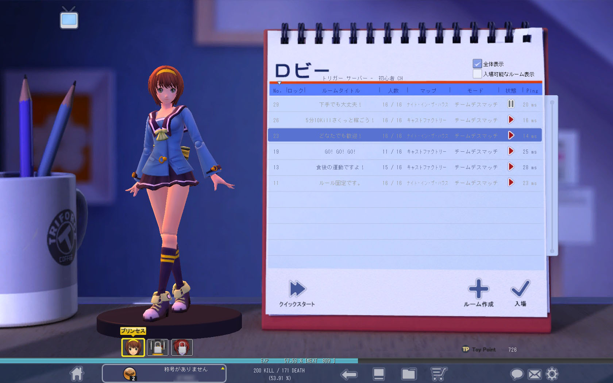Select room titled 下手でも大丈夫！

[x=405, y=104]
